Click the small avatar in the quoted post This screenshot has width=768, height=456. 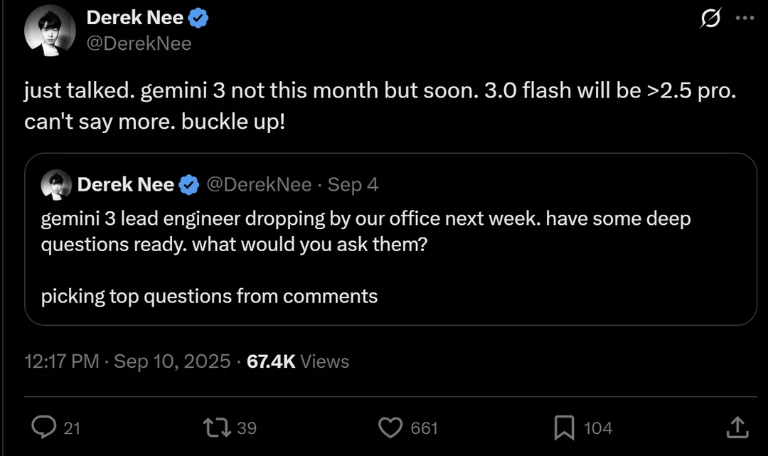tap(56, 186)
